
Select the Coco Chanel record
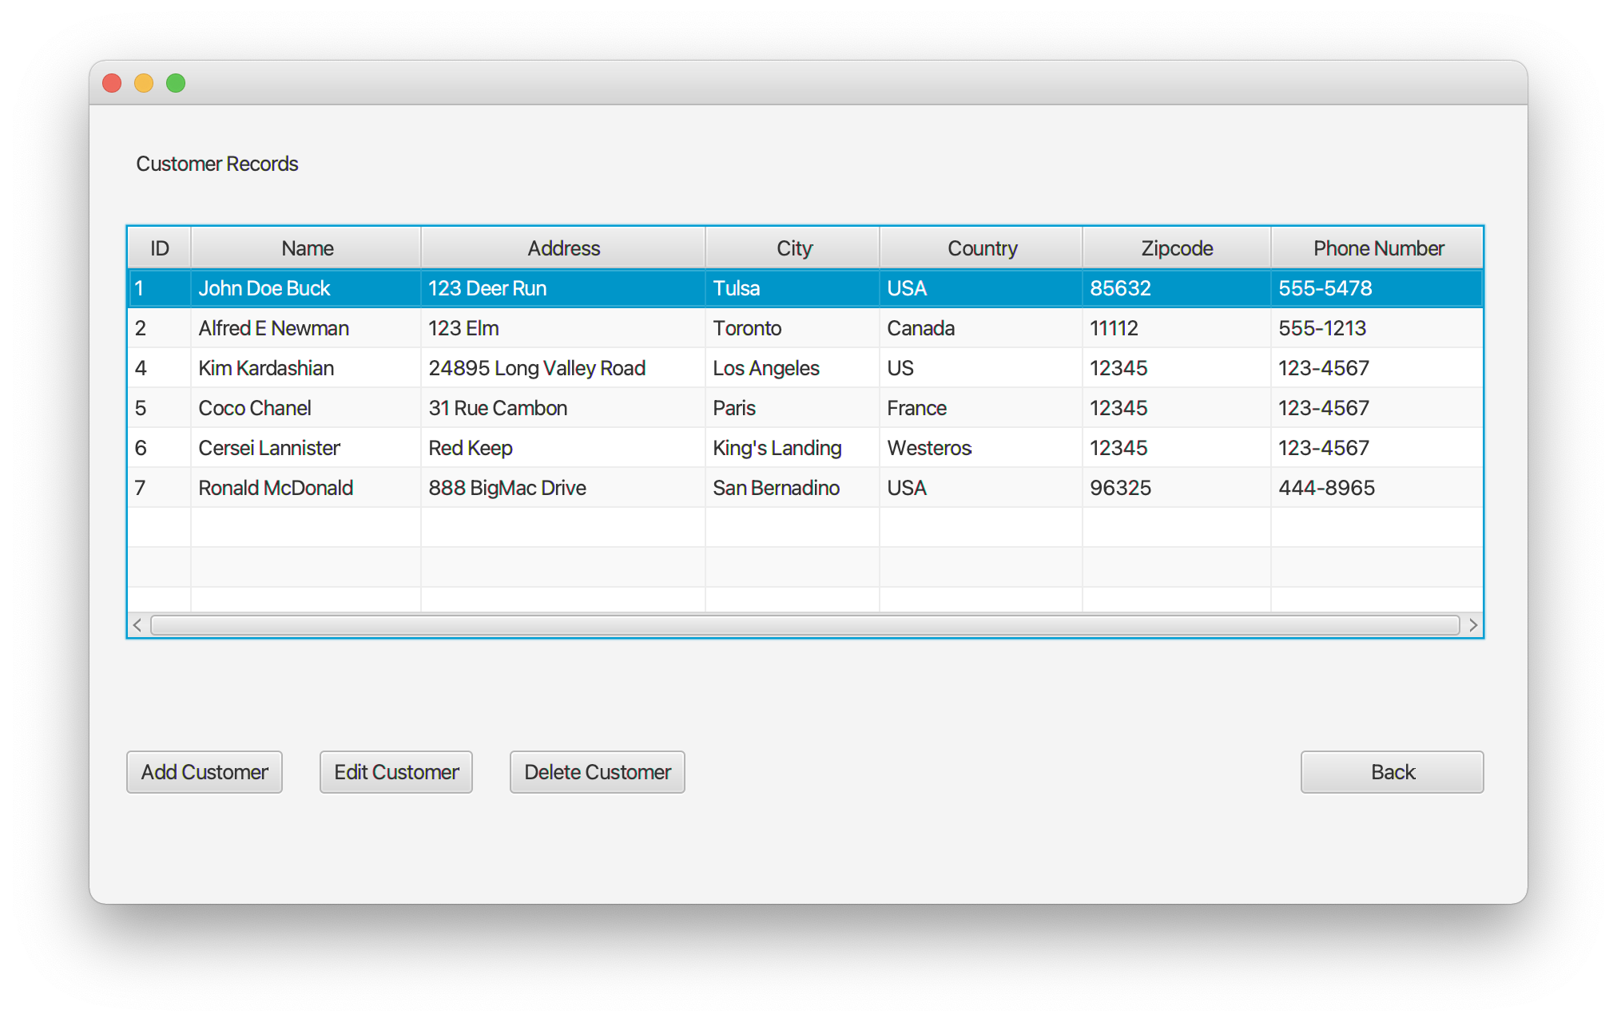[x=254, y=408]
